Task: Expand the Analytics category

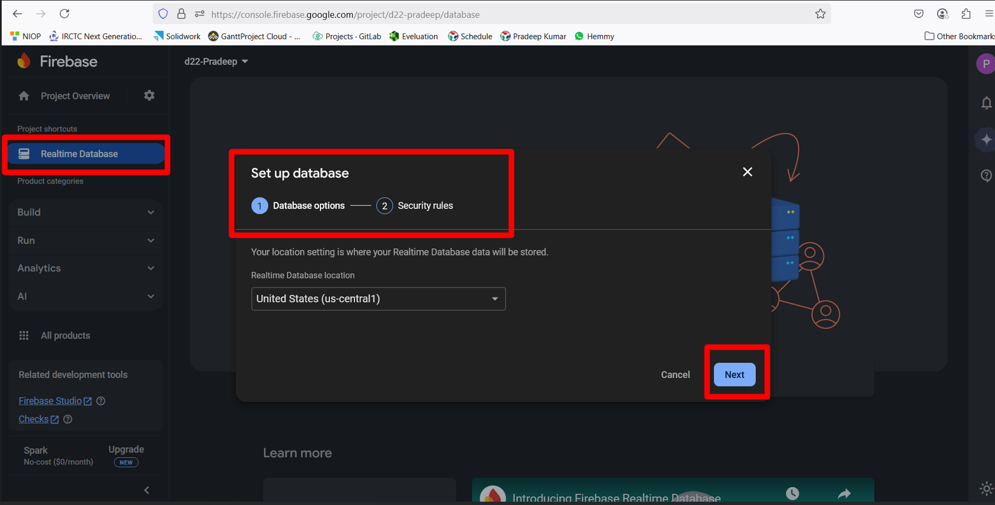Action: point(86,268)
